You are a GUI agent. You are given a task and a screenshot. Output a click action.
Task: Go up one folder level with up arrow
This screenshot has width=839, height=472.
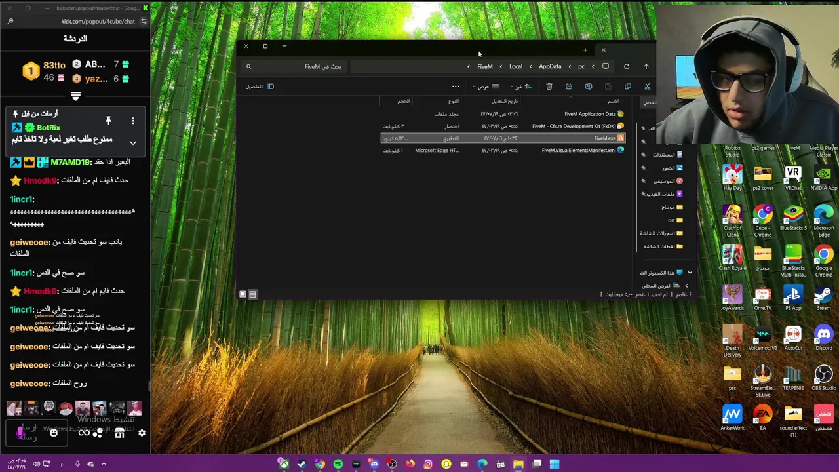click(646, 66)
